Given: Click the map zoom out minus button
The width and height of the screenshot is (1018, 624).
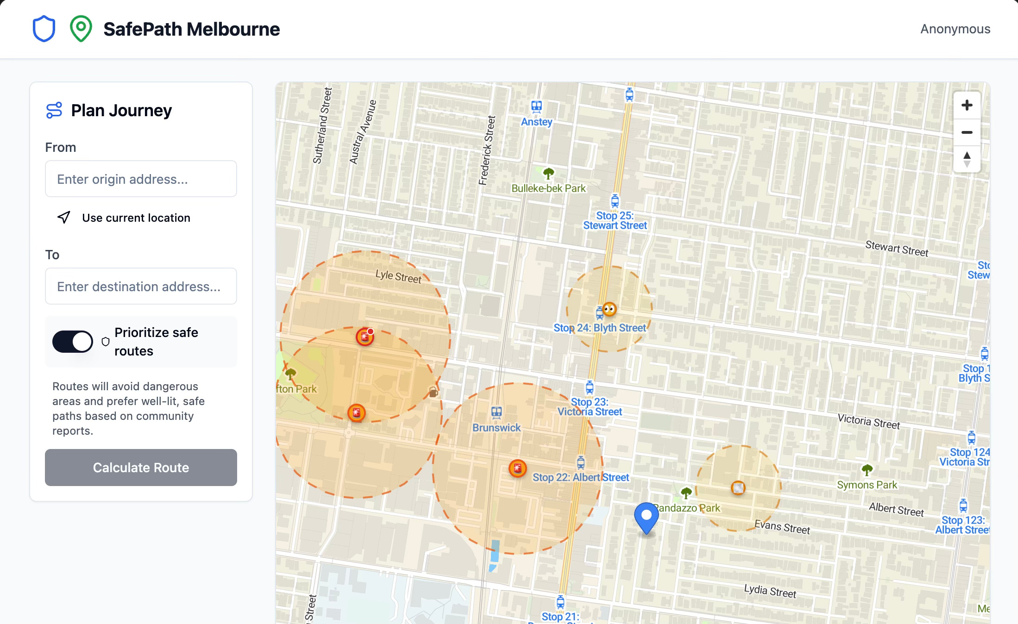Looking at the screenshot, I should pos(967,132).
